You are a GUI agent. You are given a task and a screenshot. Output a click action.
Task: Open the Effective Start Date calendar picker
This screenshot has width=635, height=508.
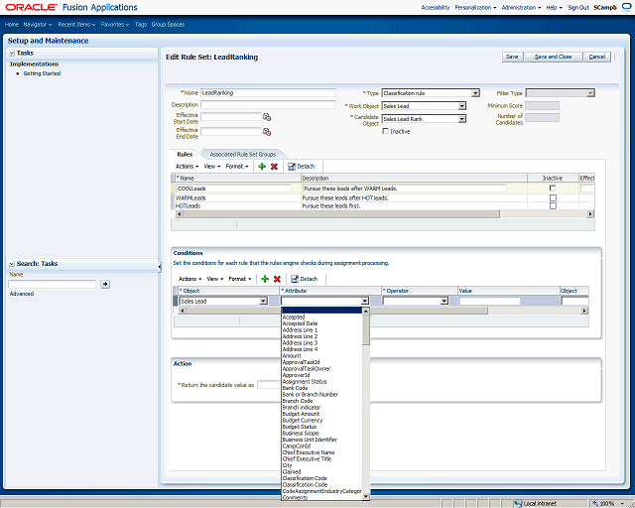tap(267, 117)
